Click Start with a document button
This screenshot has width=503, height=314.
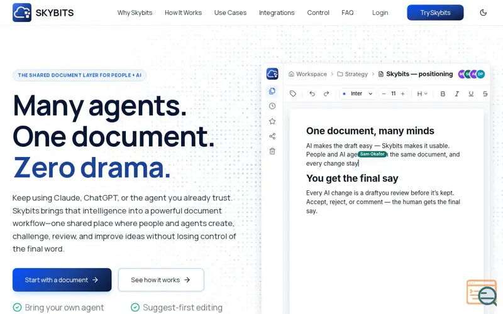[62, 279]
